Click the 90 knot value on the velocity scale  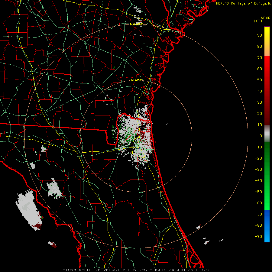(x=260, y=35)
